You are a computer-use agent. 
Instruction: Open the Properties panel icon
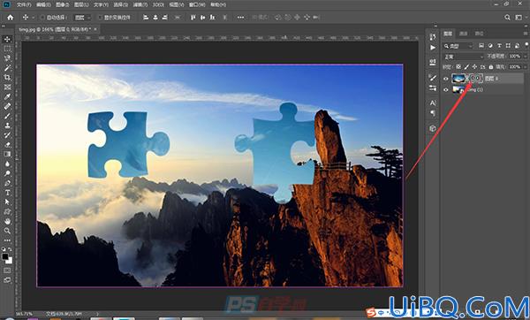point(433,62)
